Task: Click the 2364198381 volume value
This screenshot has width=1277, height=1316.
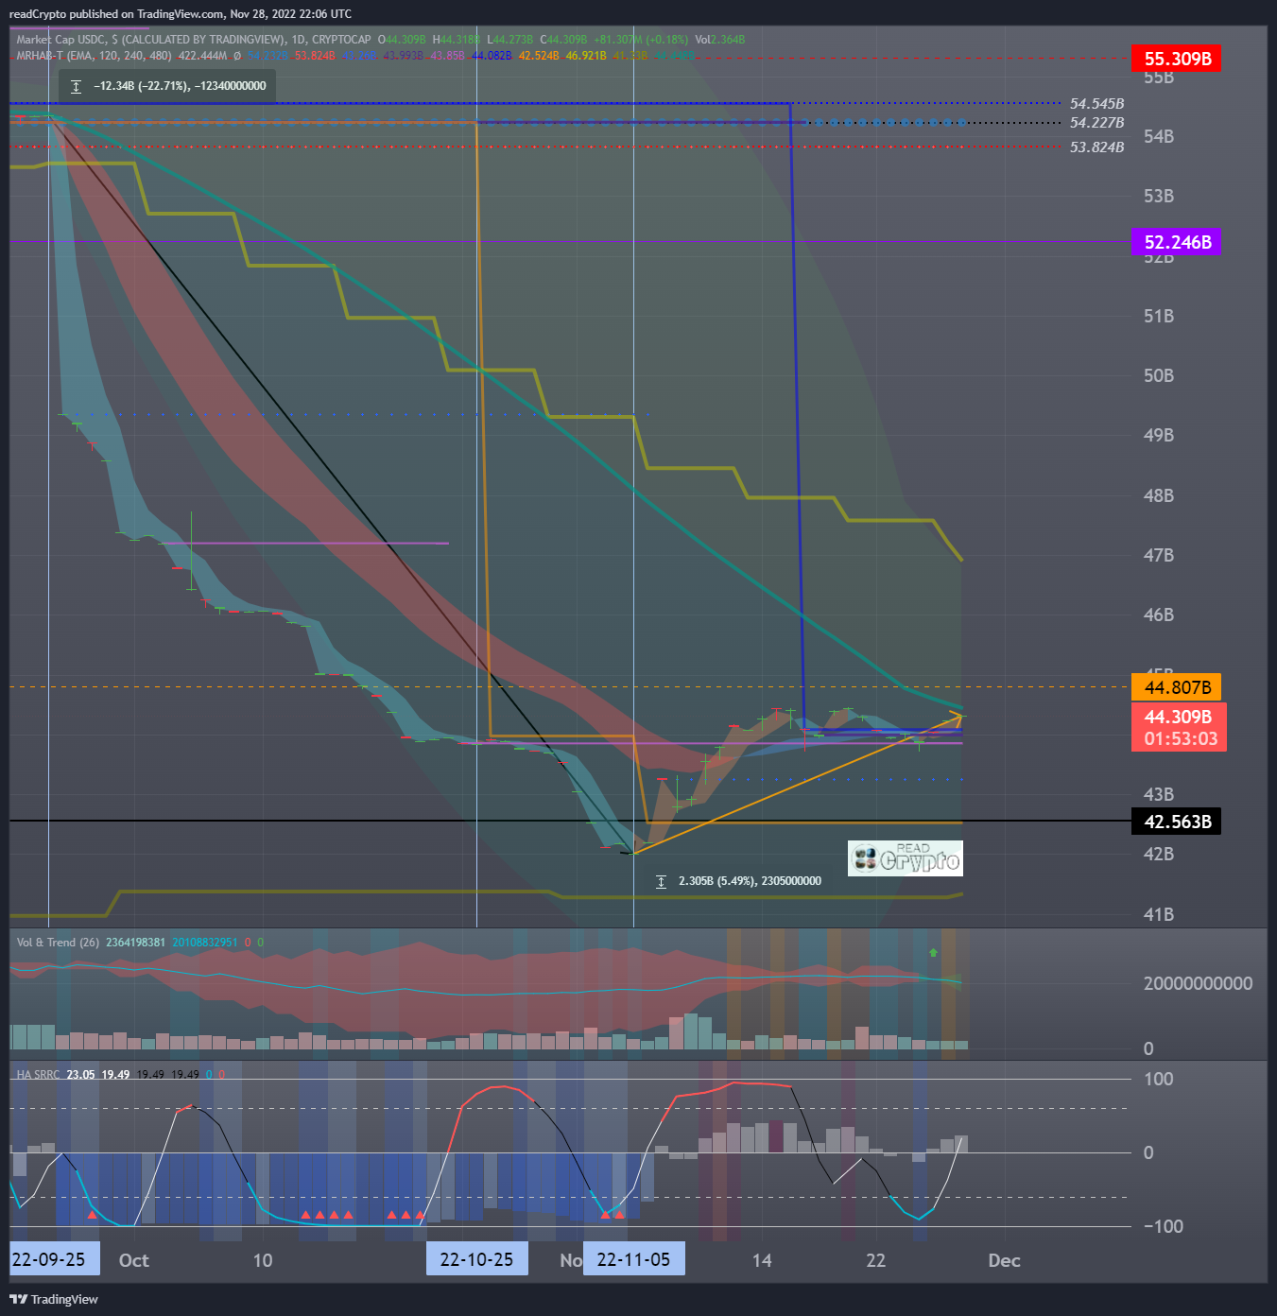Action: [x=135, y=943]
